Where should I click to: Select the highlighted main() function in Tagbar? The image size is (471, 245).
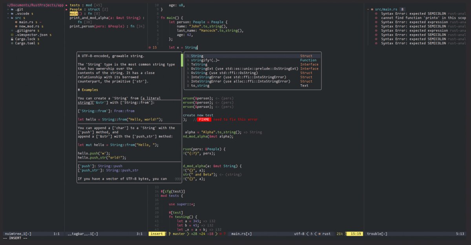coord(75,13)
